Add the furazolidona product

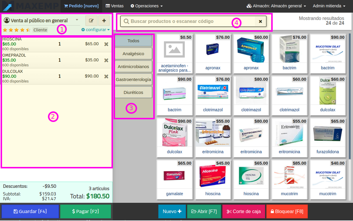(328, 138)
